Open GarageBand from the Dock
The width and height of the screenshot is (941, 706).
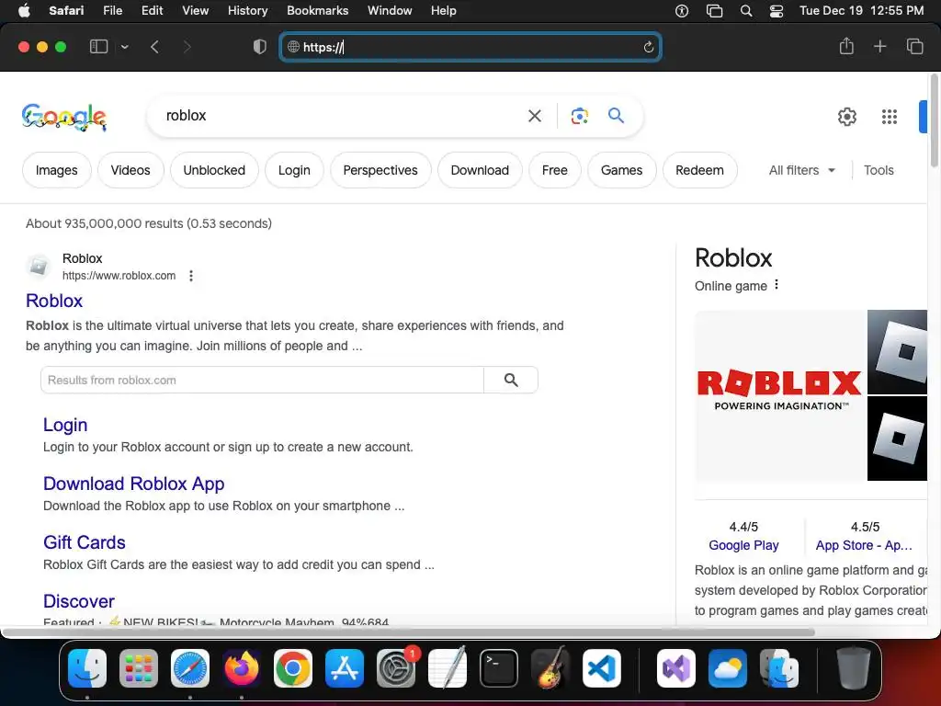point(550,667)
